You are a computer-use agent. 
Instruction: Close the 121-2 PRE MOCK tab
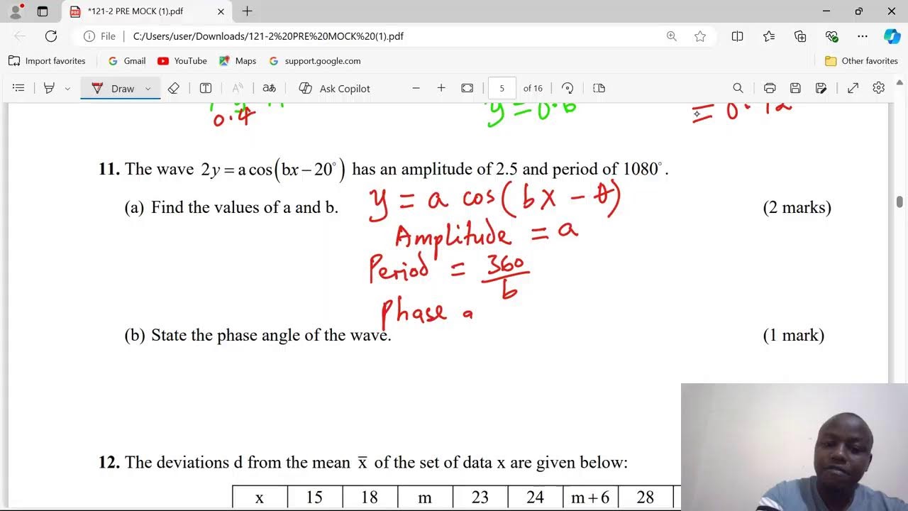pyautogui.click(x=221, y=11)
